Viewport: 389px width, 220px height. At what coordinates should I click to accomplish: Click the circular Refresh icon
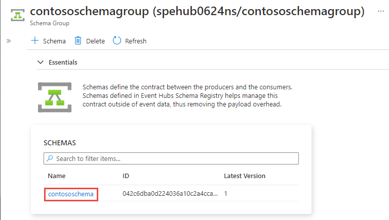click(x=117, y=40)
